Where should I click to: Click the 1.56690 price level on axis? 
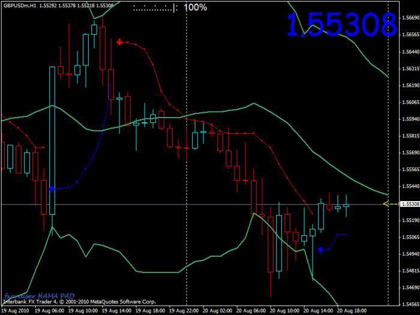click(x=409, y=17)
